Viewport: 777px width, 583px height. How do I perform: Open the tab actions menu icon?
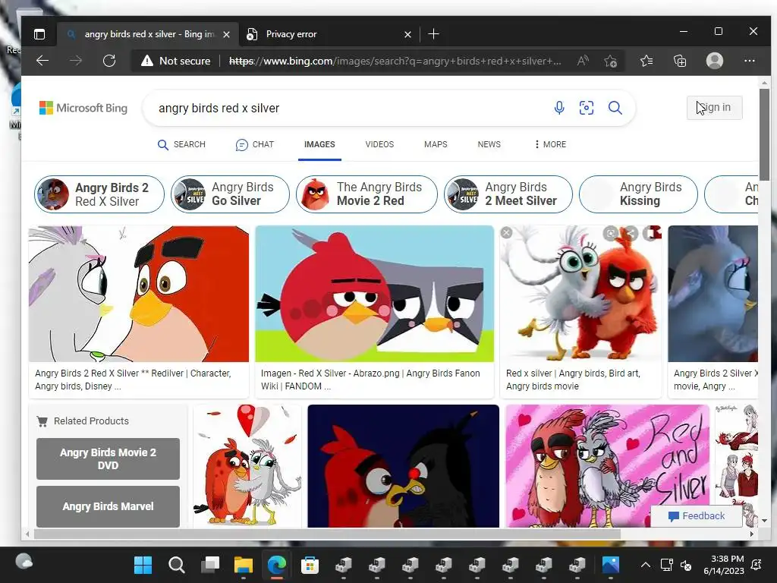(39, 34)
